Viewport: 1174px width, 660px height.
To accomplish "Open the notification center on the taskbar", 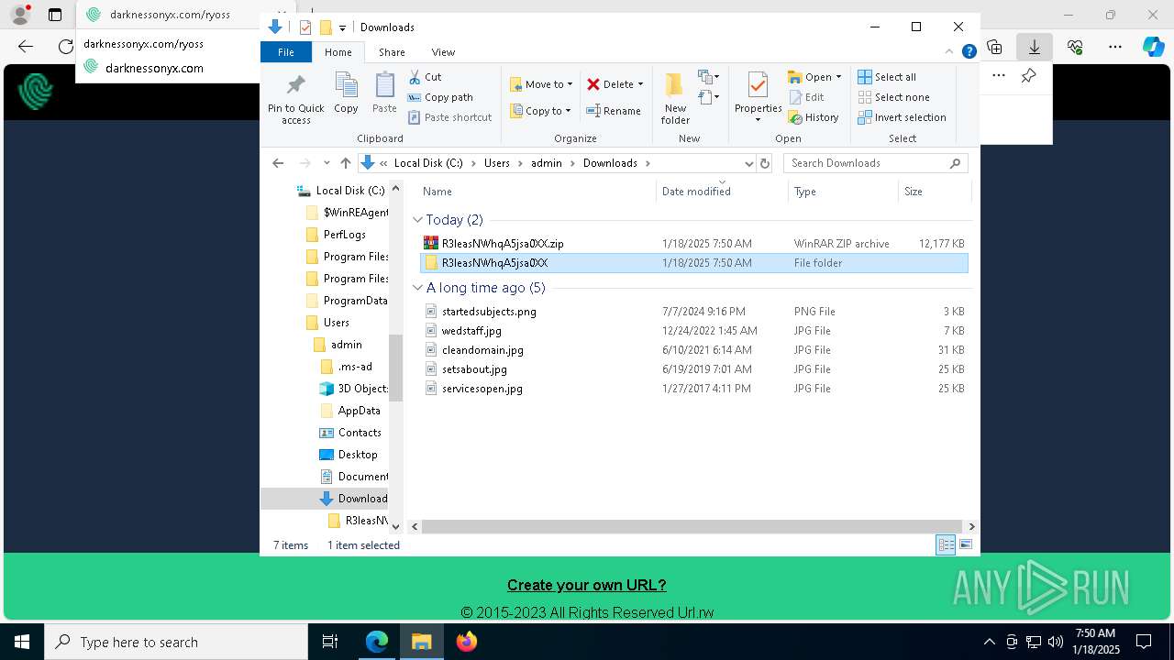I will [1144, 642].
